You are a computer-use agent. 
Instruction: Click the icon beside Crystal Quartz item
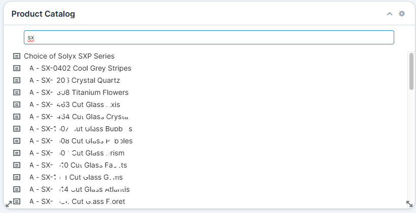click(16, 80)
